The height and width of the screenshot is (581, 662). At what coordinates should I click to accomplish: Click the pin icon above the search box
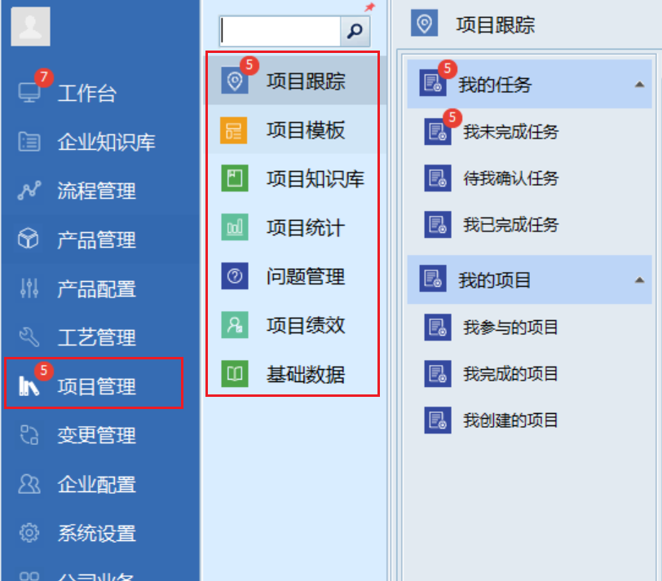coord(369,7)
